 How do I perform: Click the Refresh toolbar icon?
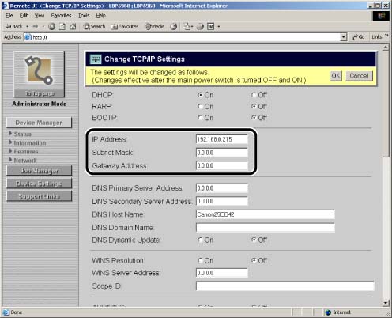[x=62, y=26]
